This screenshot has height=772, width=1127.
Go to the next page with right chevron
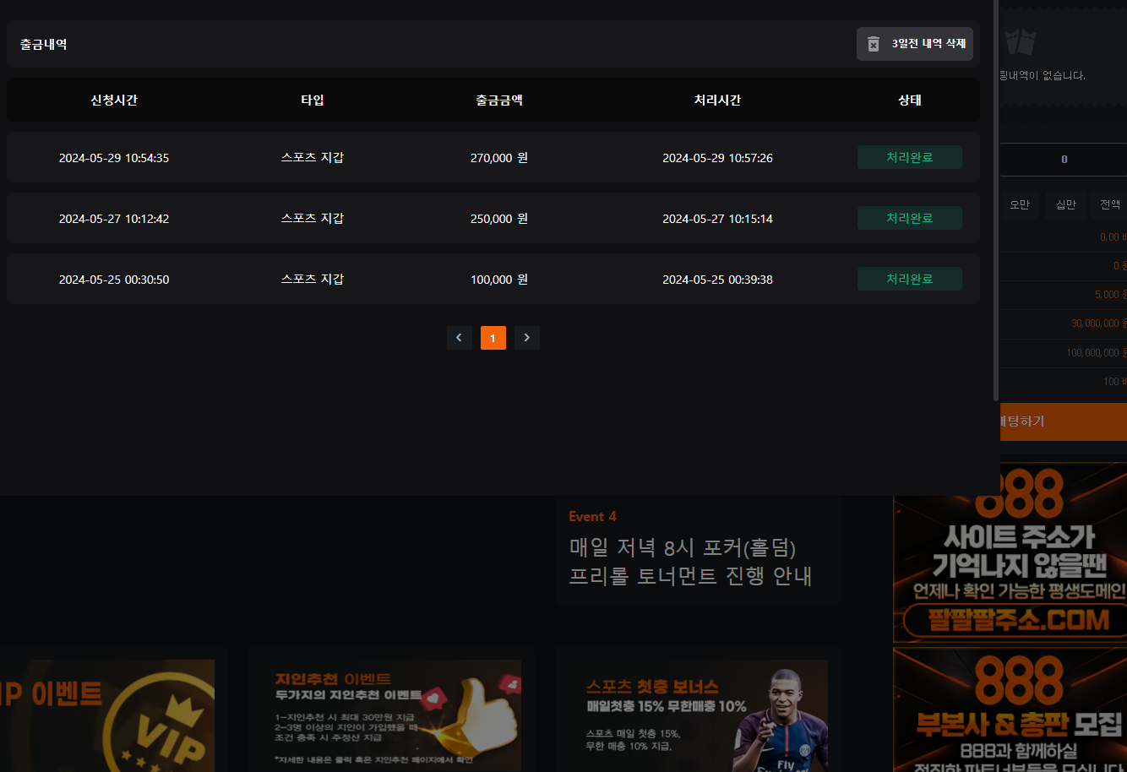tap(526, 338)
